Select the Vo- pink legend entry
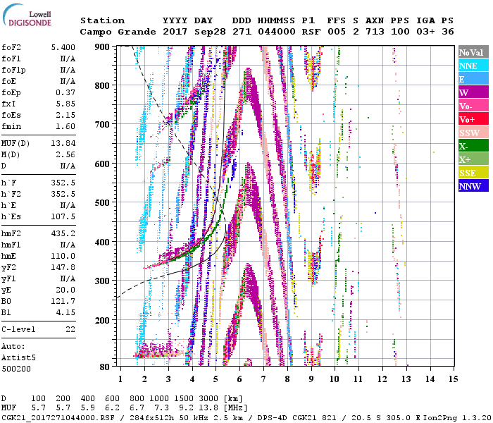 click(x=472, y=106)
